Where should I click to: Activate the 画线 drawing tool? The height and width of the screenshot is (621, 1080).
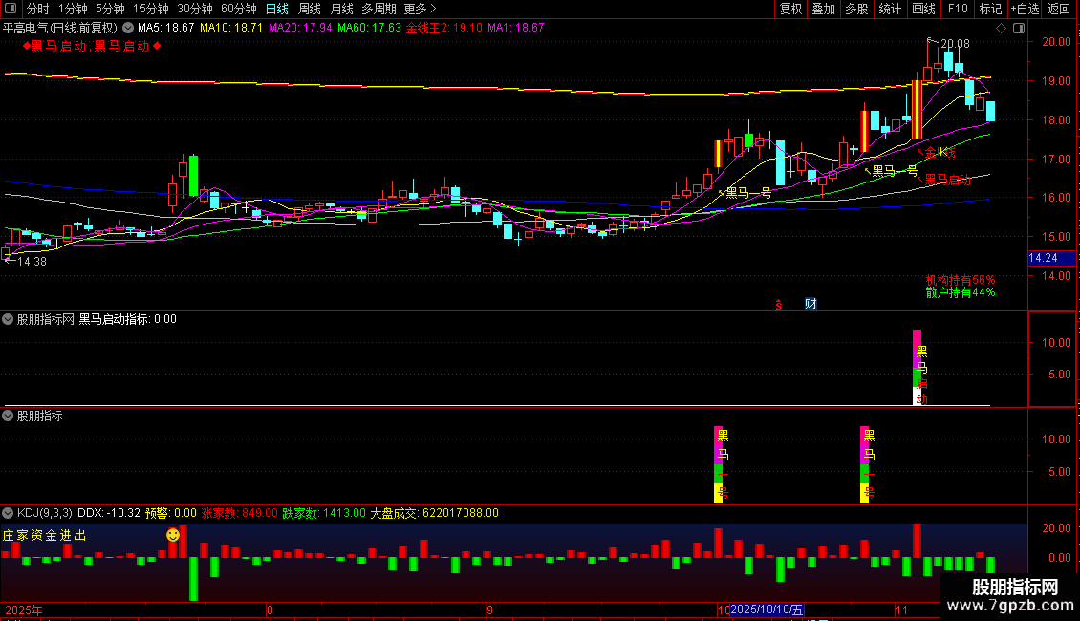click(x=923, y=9)
